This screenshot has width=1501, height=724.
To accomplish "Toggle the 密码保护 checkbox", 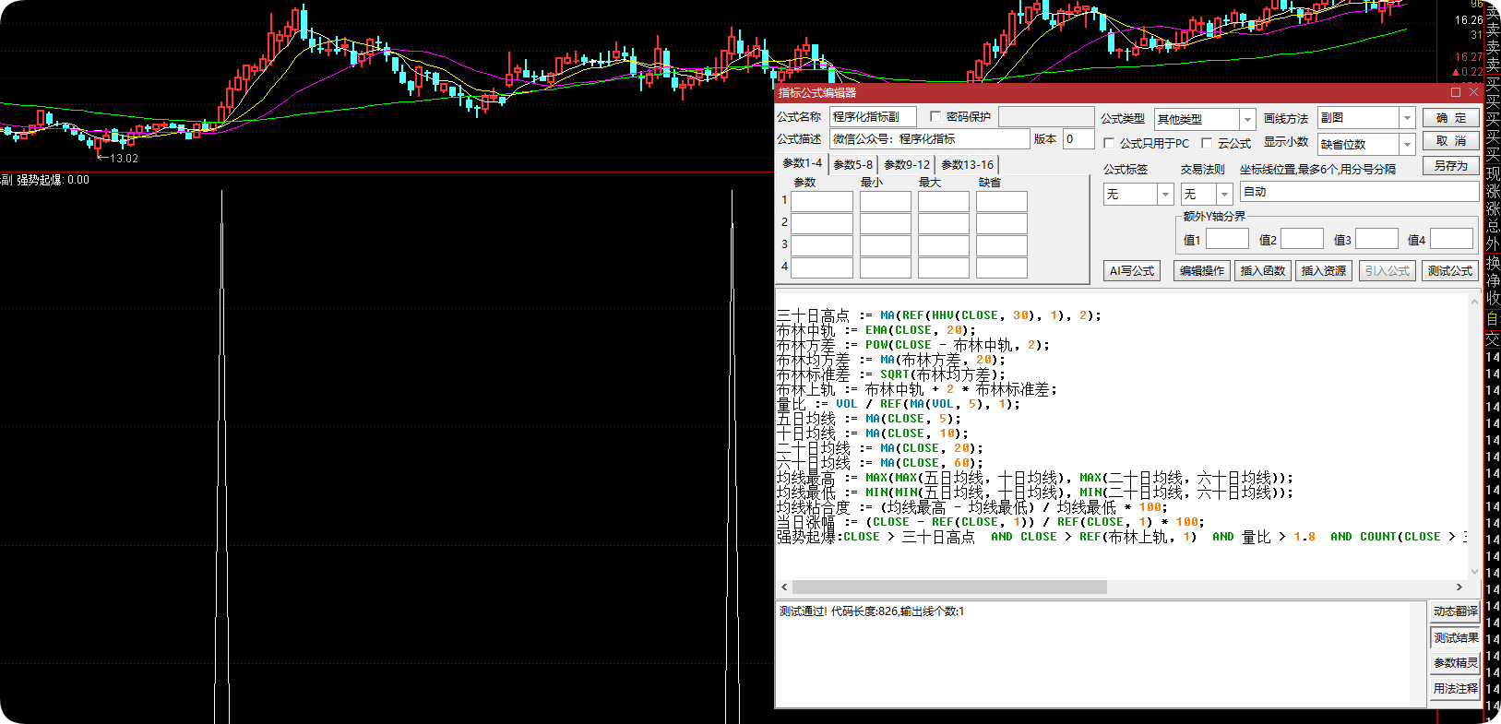I will tap(935, 116).
